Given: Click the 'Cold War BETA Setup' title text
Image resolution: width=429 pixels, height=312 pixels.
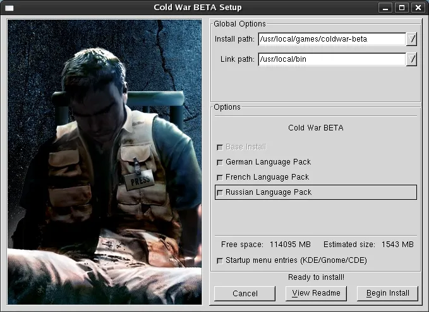Looking at the screenshot, I should click(198, 8).
